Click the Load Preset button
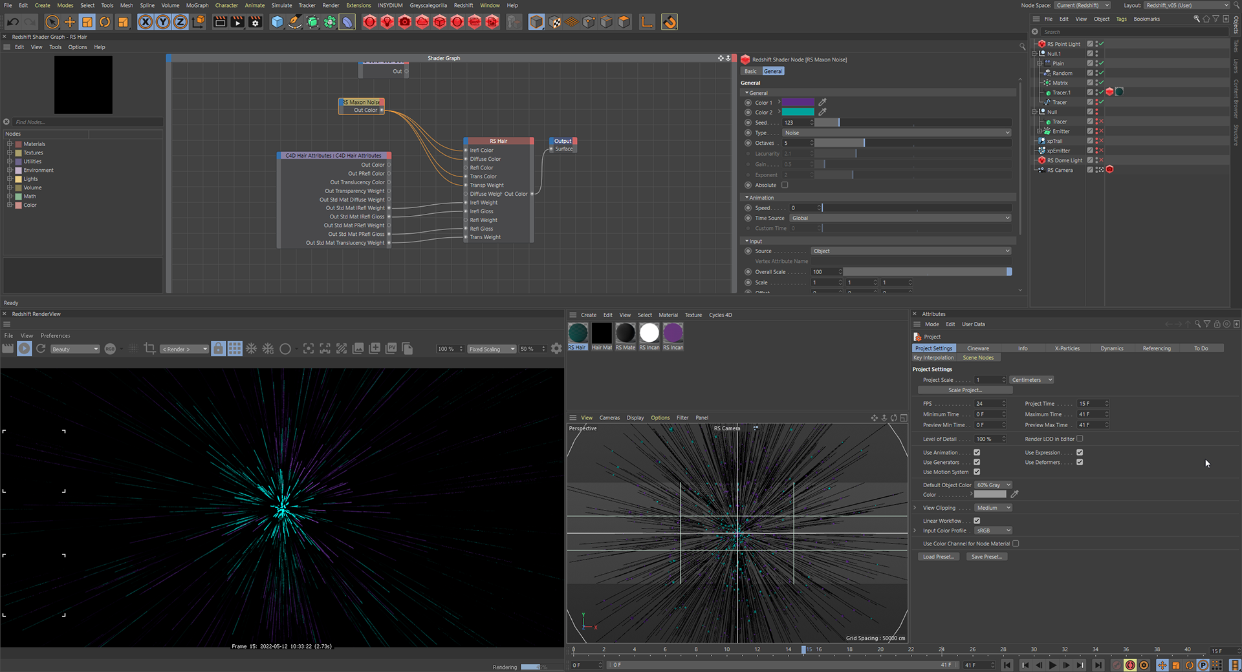The width and height of the screenshot is (1242, 672). 939,557
